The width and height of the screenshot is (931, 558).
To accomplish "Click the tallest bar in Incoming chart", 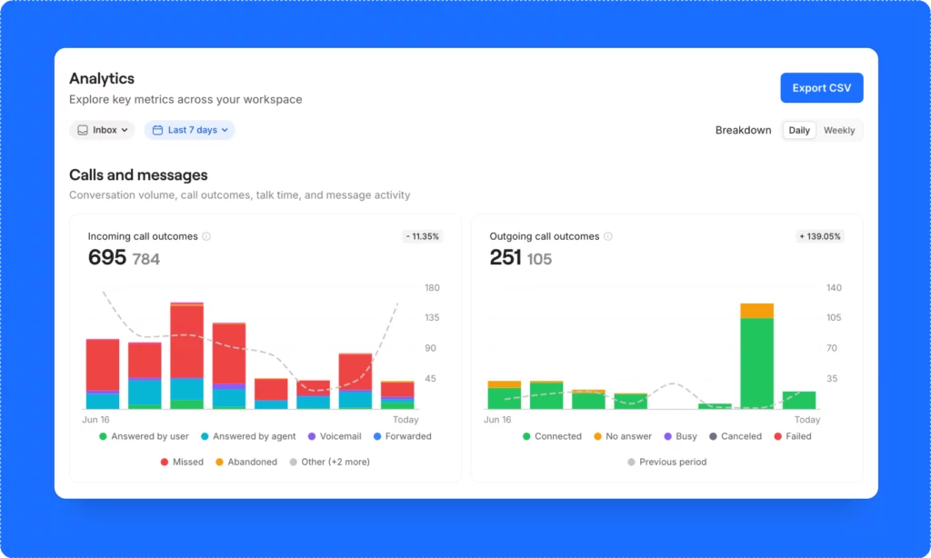I will coord(187,356).
